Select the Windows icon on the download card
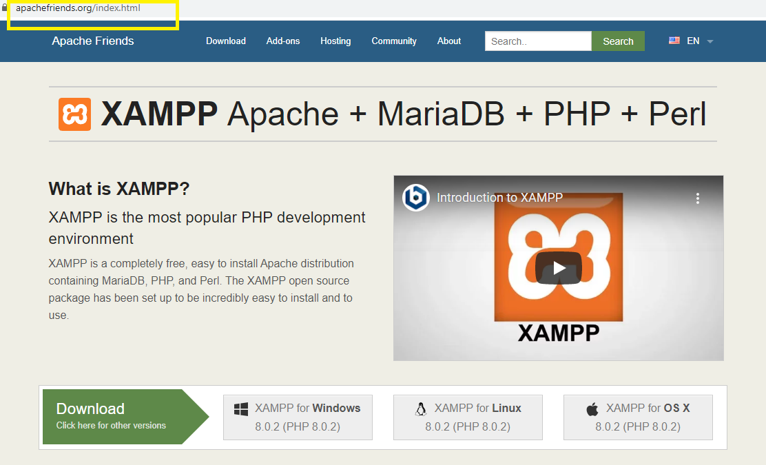The width and height of the screenshot is (766, 465). tap(241, 410)
